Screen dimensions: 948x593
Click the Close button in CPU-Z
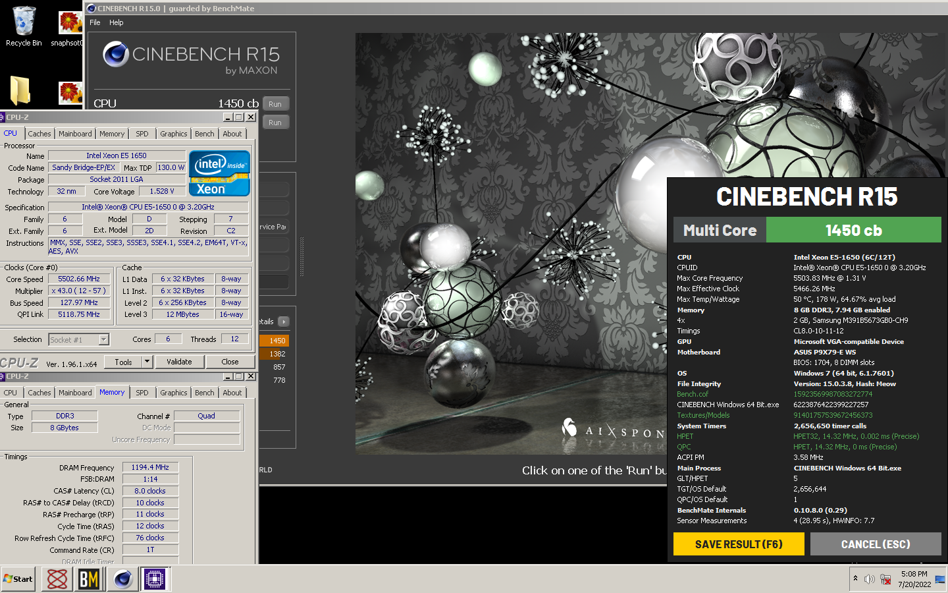(230, 362)
